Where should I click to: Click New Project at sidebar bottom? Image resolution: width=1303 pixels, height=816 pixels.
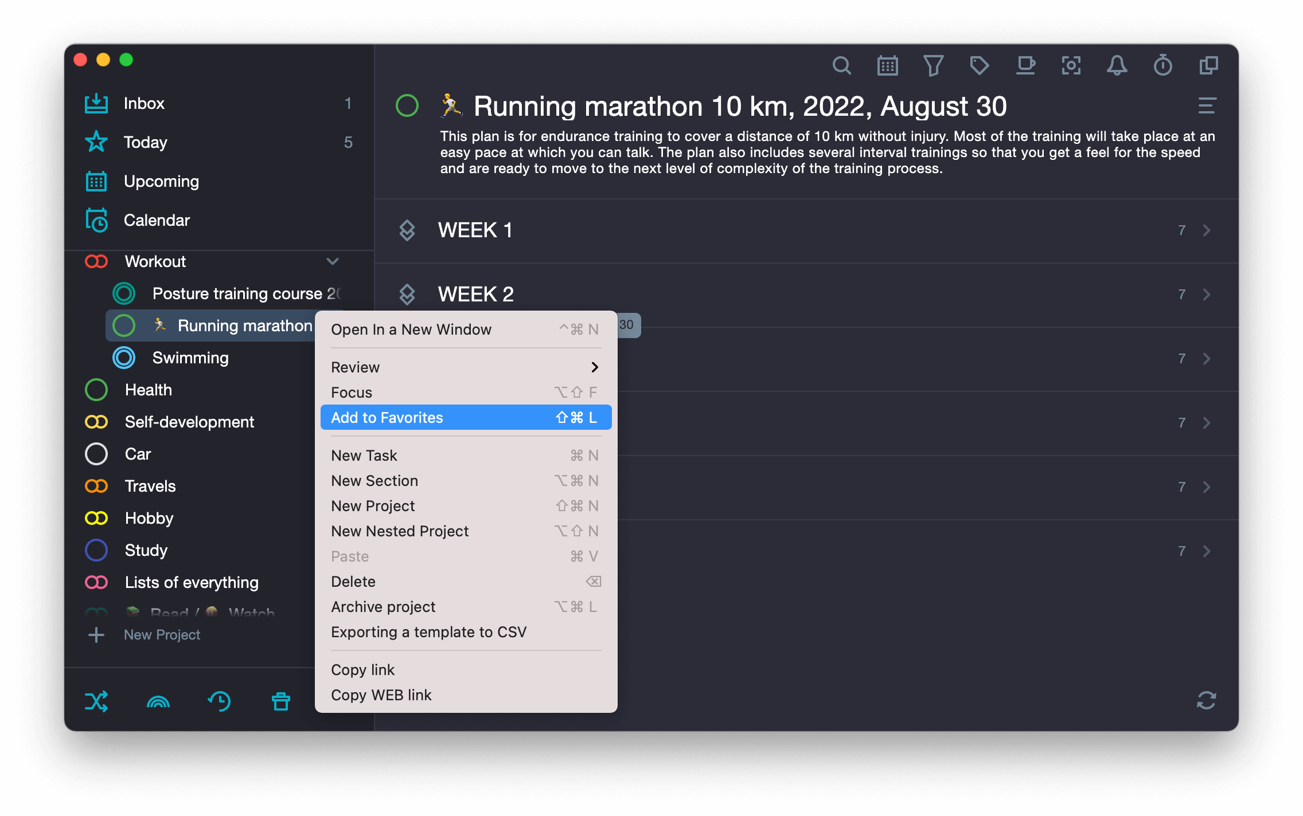[x=162, y=635]
